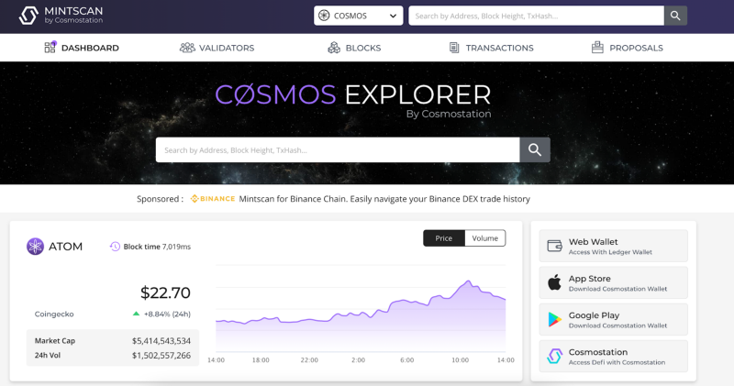Open the Proposals tab

[628, 48]
